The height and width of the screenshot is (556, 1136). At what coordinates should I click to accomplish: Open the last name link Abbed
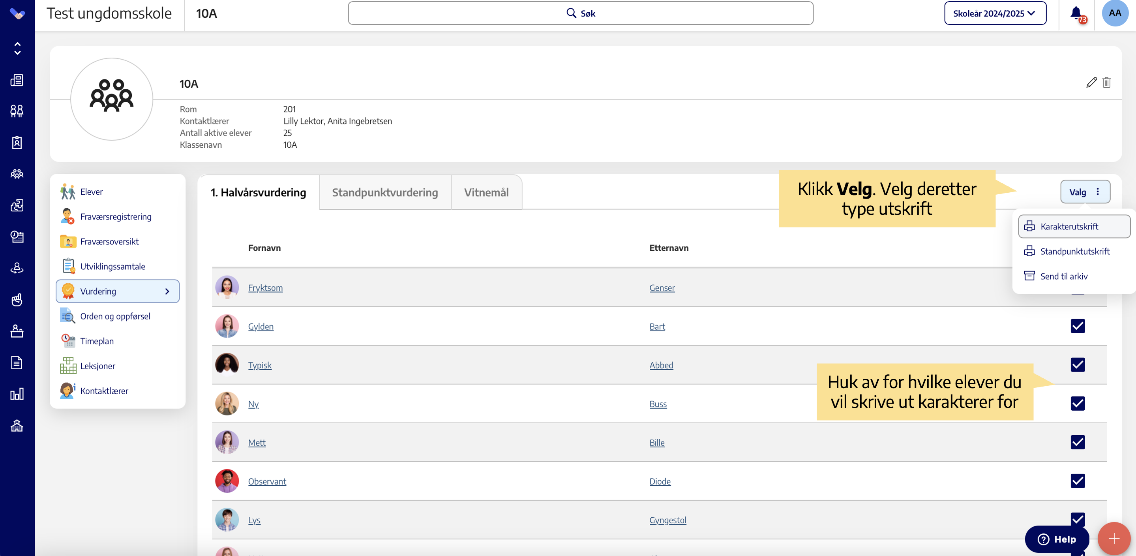point(661,365)
